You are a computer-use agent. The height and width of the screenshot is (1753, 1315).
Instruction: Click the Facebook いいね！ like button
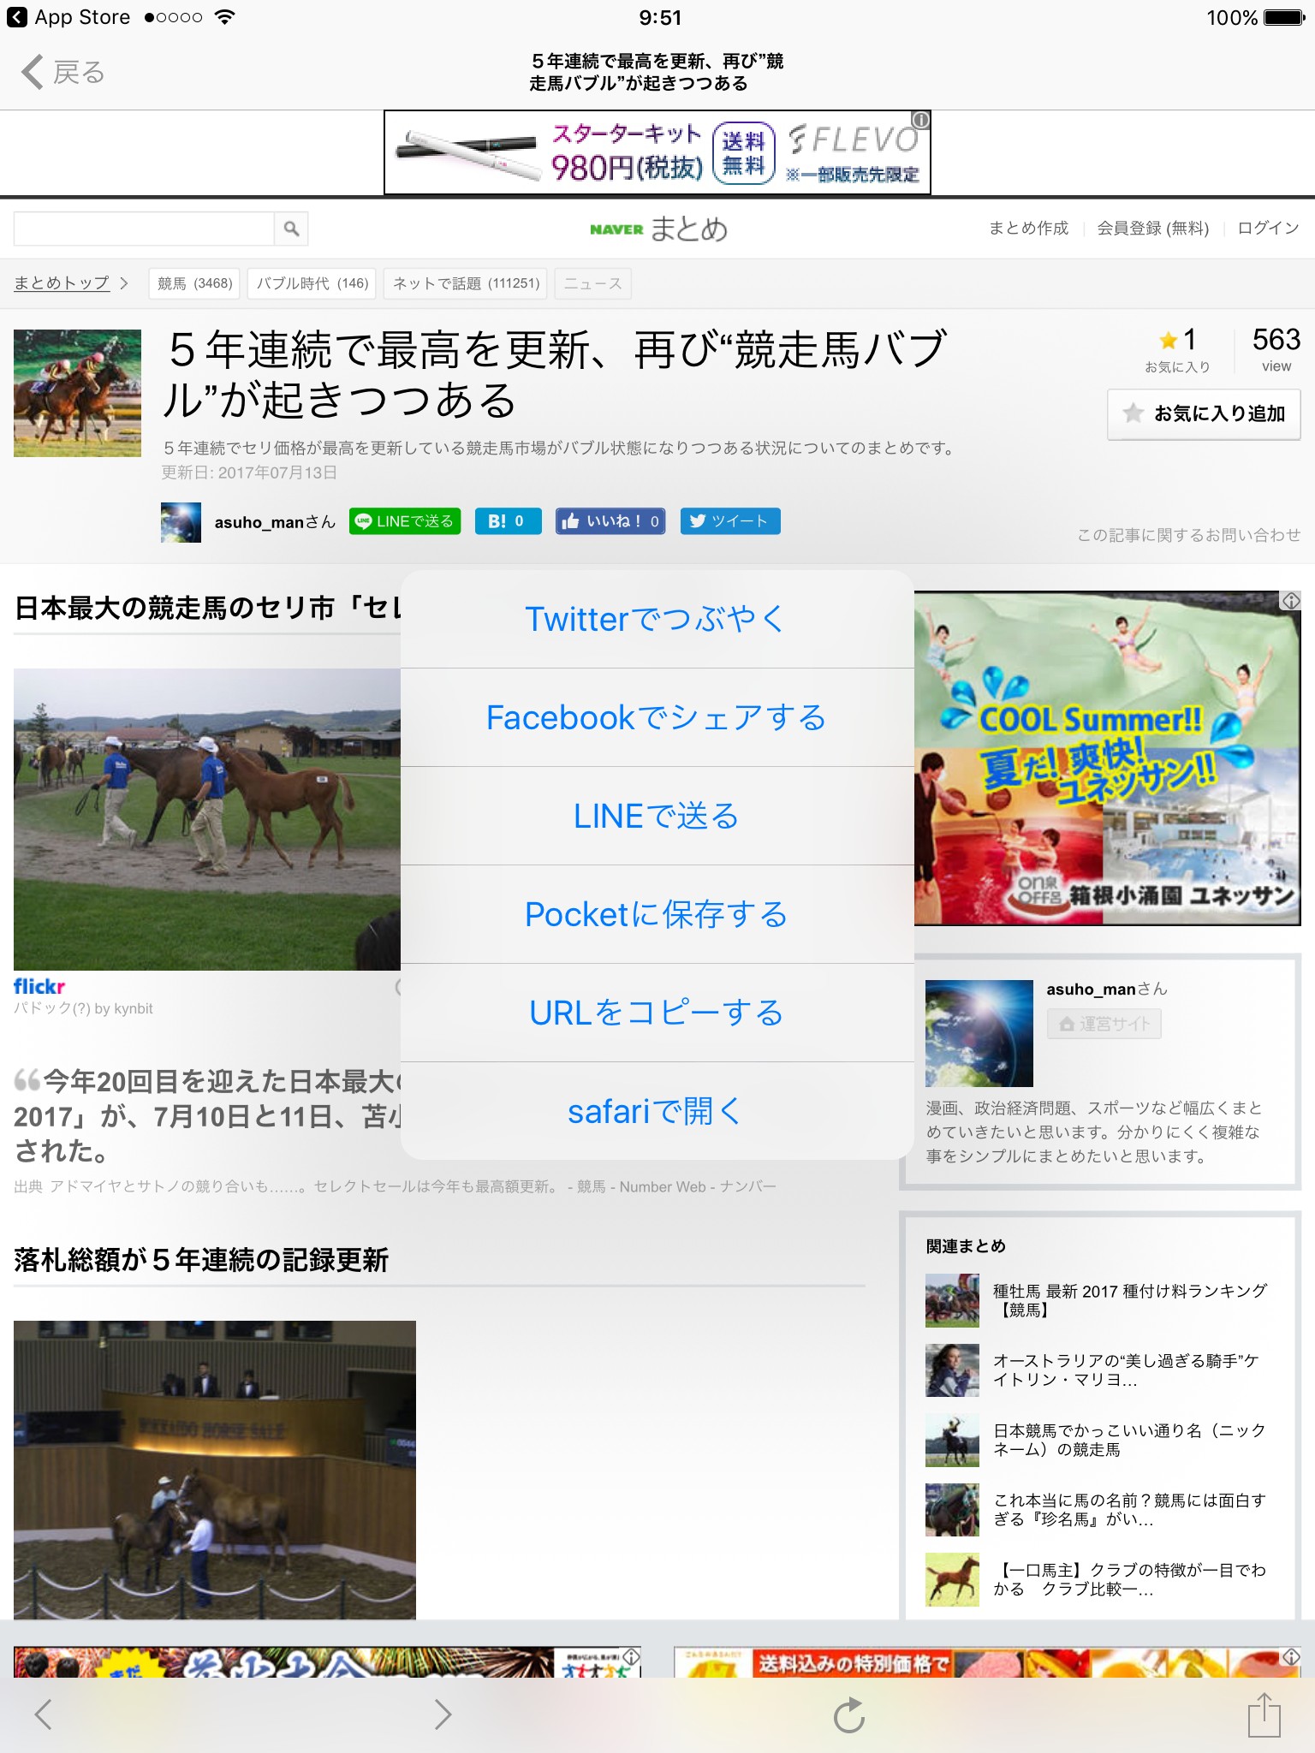coord(610,521)
